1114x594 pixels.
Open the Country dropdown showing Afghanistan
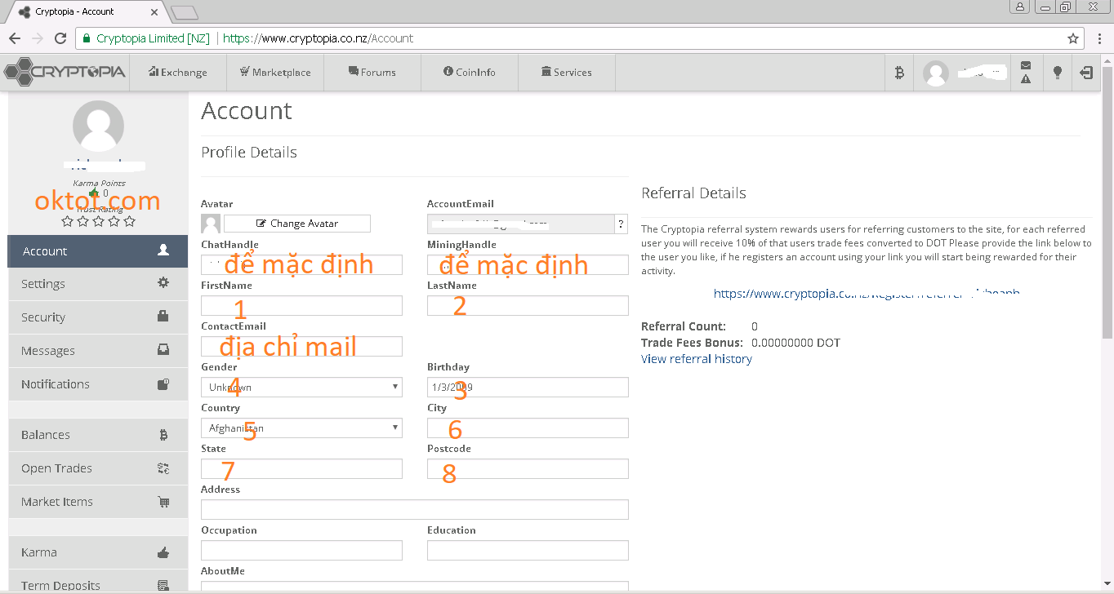[x=301, y=428]
